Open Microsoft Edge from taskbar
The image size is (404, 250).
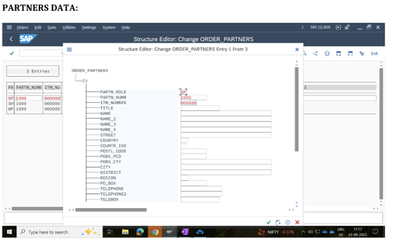(x=140, y=232)
